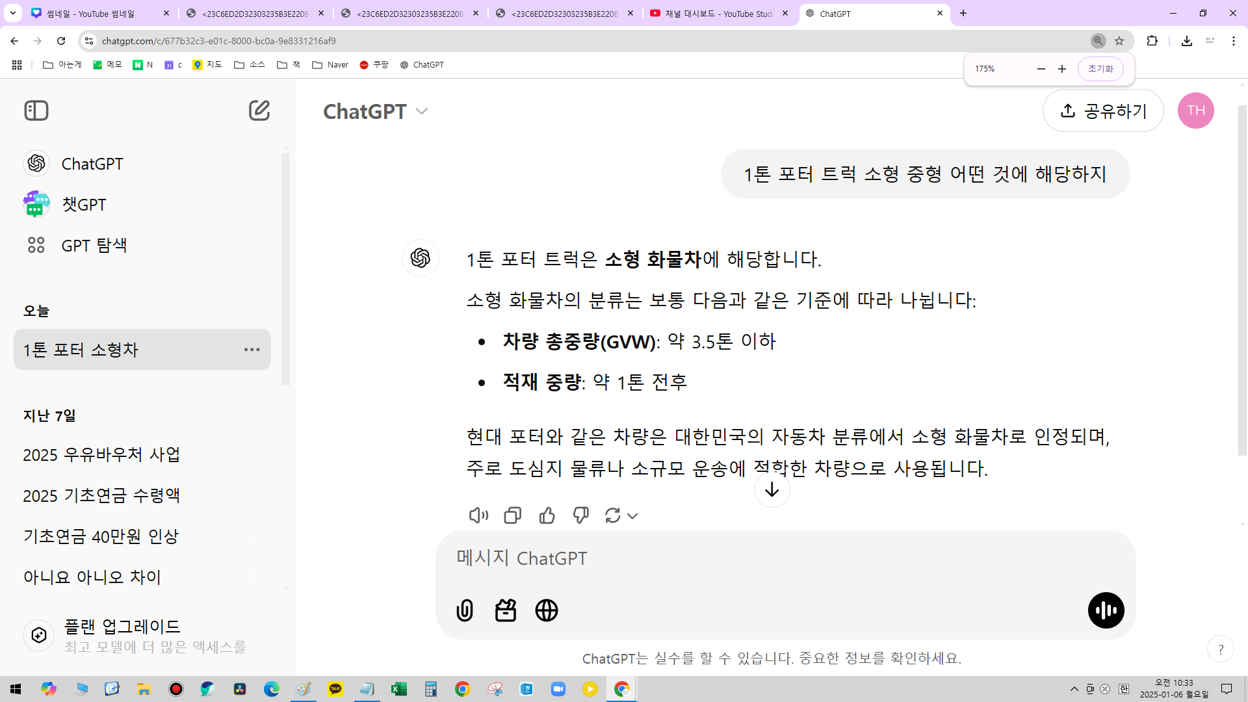Open the tools box icon in composer
The height and width of the screenshot is (702, 1248).
tap(506, 610)
